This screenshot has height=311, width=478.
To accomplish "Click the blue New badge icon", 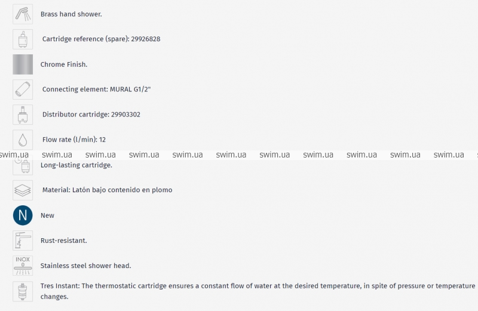I will [x=23, y=215].
